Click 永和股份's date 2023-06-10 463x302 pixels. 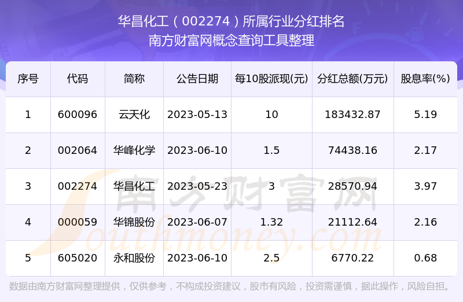pyautogui.click(x=197, y=258)
